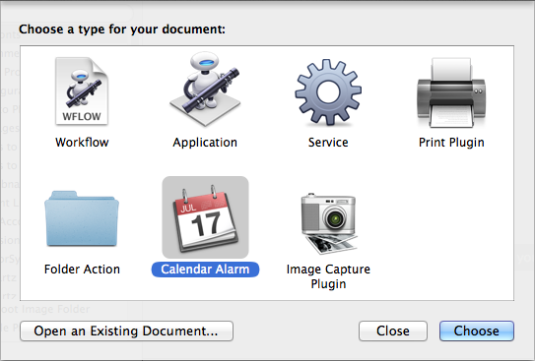The height and width of the screenshot is (361, 535).
Task: Click the highlighted Calendar Alarm label
Action: pyautogui.click(x=205, y=270)
